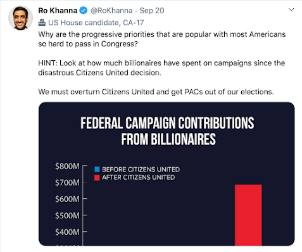Open the tweet options chevron menu
The width and height of the screenshot is (302, 252).
click(291, 9)
